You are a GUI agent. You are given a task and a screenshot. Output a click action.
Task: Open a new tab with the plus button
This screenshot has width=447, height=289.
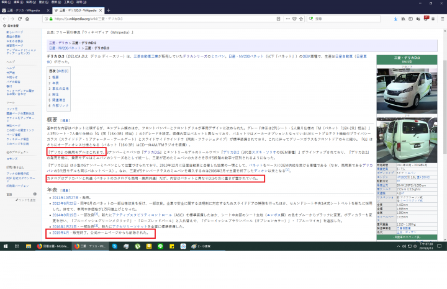108,11
